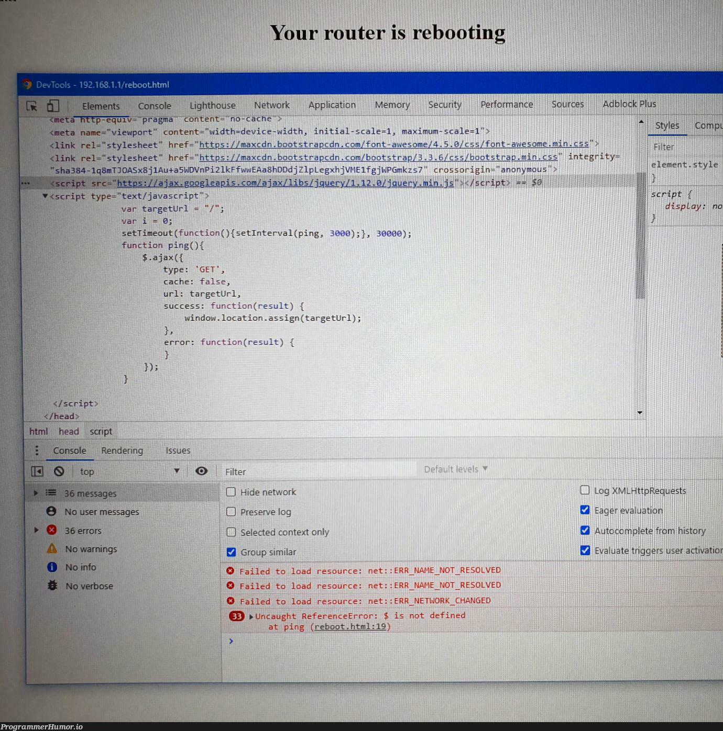The height and width of the screenshot is (731, 723).
Task: Follow the jquery.min.js script link
Action: pyautogui.click(x=286, y=183)
